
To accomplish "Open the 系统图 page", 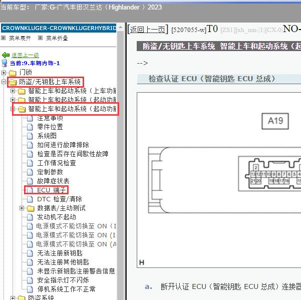I will pyautogui.click(x=47, y=136).
